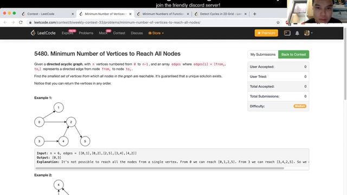
Task: Close the Minimum Number of Vertices tab
Action: (x=130, y=14)
